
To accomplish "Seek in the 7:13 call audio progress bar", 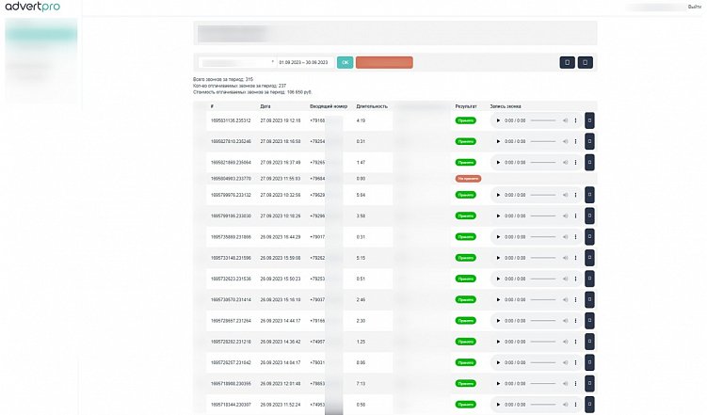I will [543, 383].
